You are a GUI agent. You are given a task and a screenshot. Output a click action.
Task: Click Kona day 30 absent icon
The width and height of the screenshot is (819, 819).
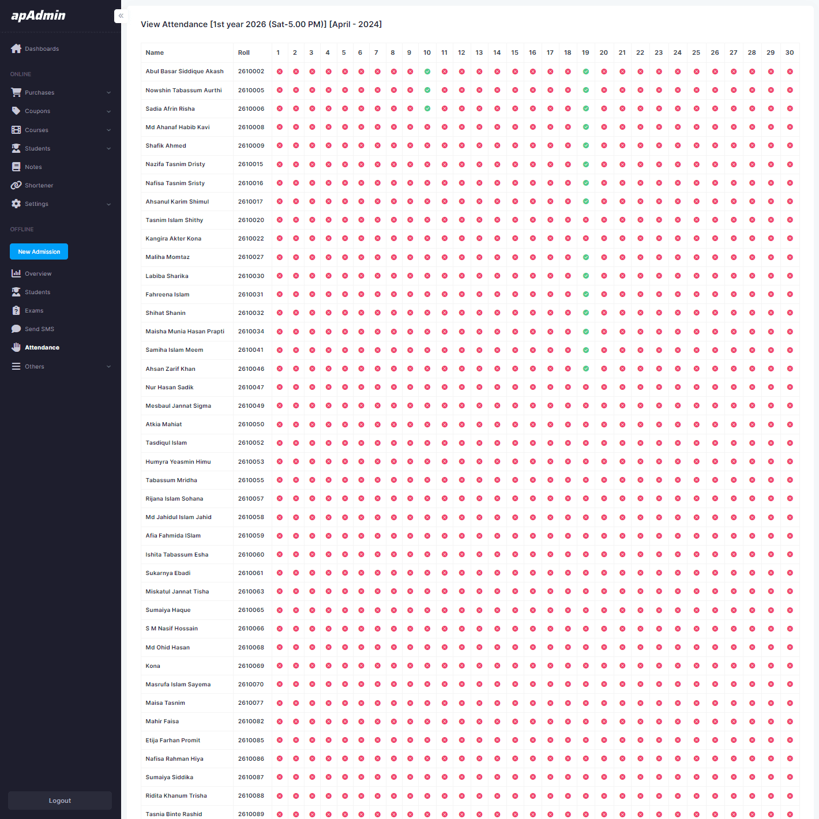pos(790,666)
